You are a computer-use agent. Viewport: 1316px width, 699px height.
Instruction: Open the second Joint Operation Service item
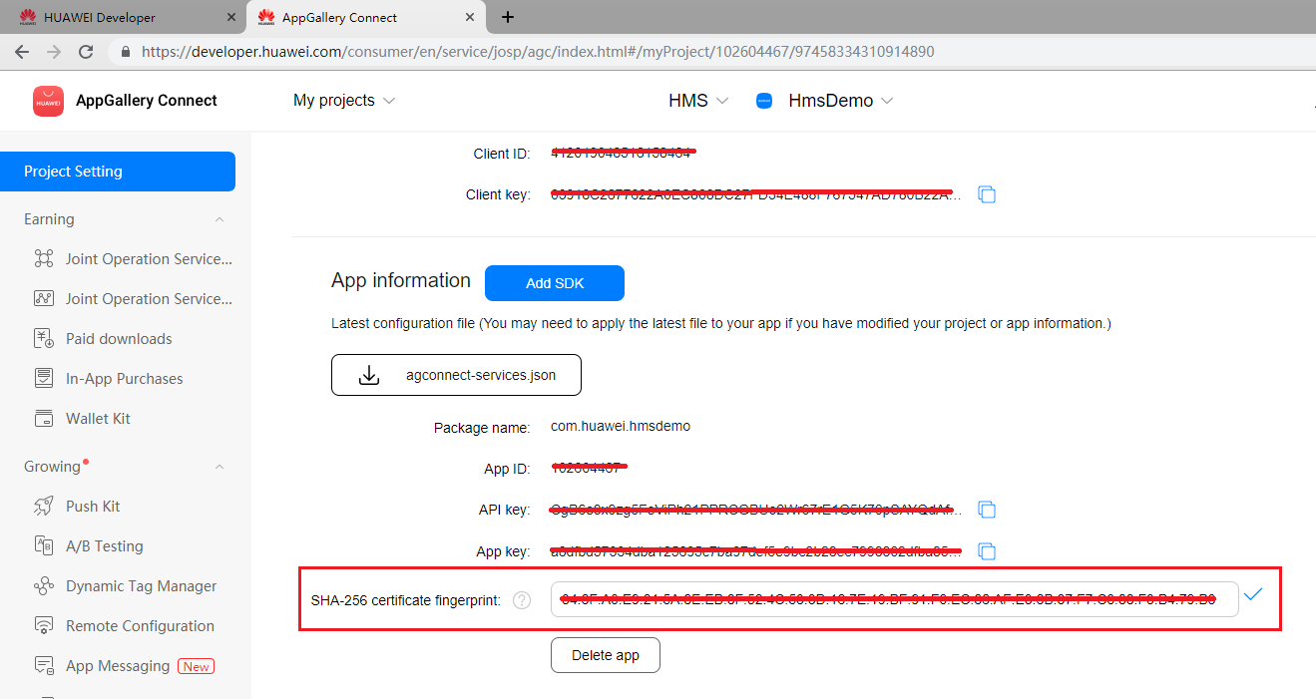click(149, 299)
